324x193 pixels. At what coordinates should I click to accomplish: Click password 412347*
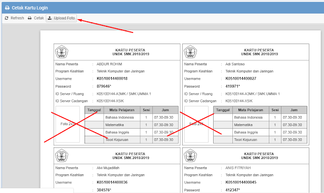click(232, 190)
